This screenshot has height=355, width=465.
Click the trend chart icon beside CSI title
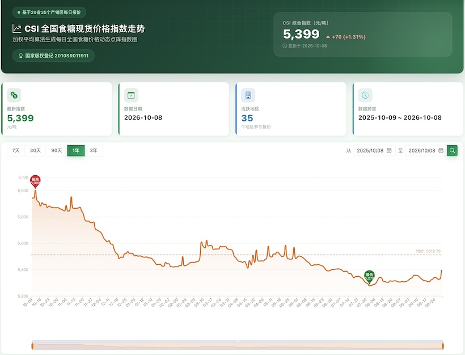point(16,29)
